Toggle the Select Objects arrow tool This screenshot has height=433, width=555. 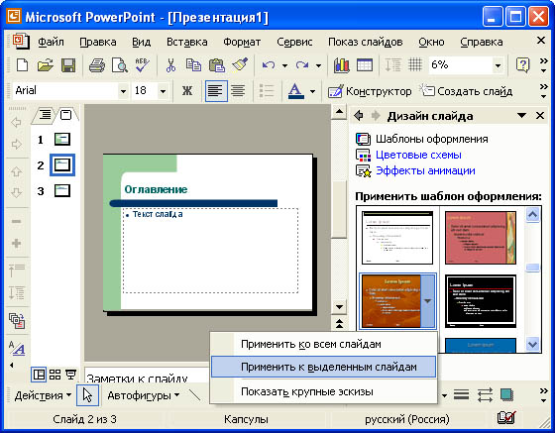click(x=87, y=395)
